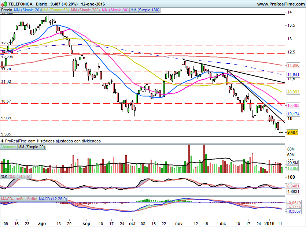Click the 8,3481 stochastic value tag
This screenshot has width=306, height=227.
pyautogui.click(x=293, y=186)
